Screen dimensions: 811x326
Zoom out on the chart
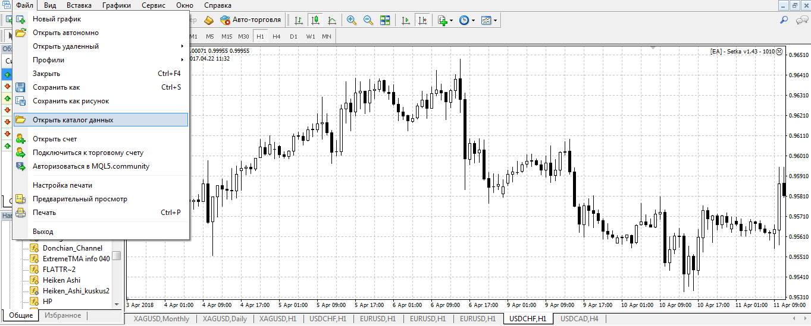pyautogui.click(x=368, y=20)
